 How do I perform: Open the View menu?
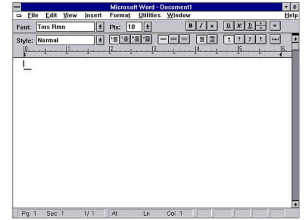(x=70, y=15)
